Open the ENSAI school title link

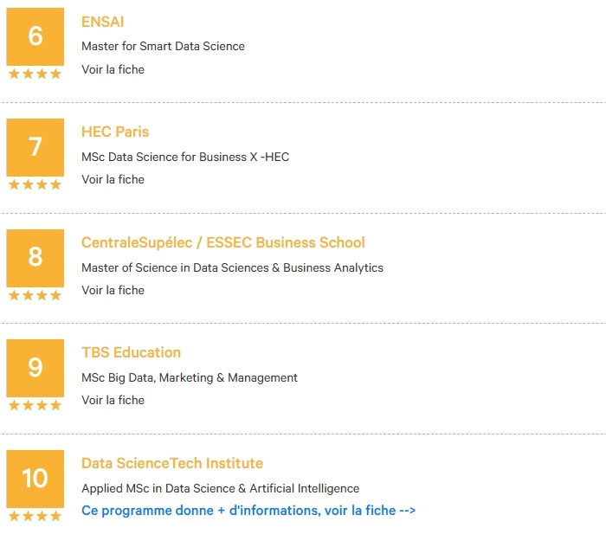(x=102, y=22)
